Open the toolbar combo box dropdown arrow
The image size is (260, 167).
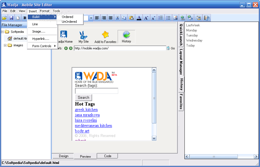pyautogui.click(x=91, y=18)
